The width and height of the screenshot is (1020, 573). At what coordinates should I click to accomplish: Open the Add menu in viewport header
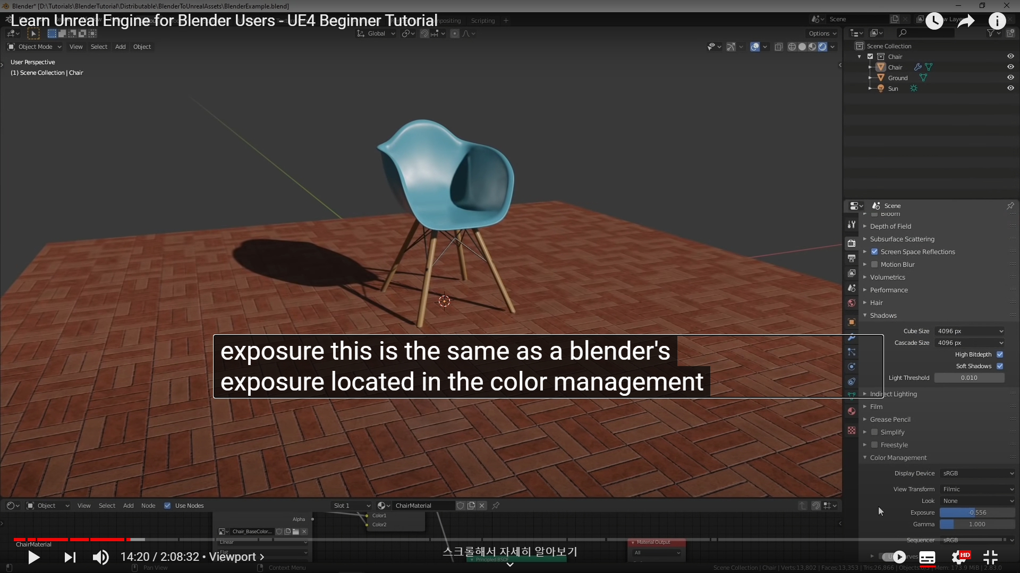pos(121,47)
